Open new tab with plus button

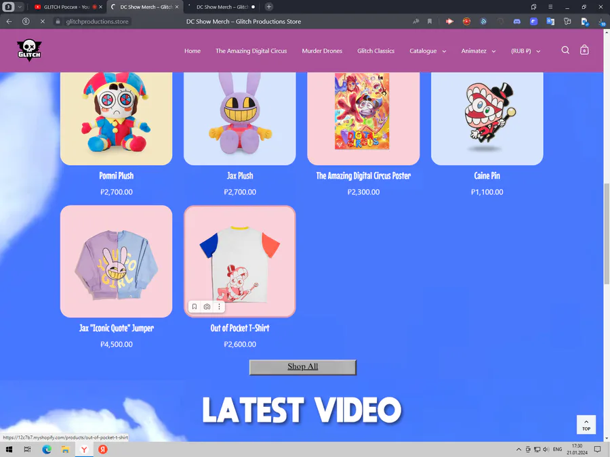coord(269,7)
